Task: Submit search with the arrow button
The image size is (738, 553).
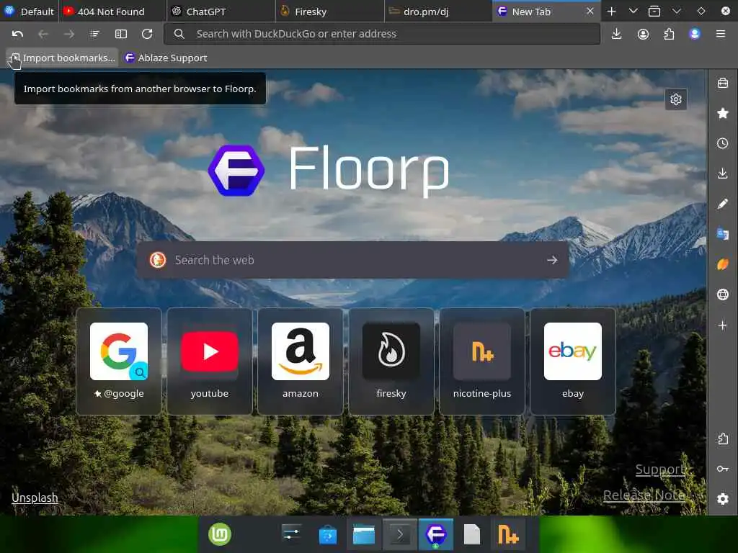Action: (x=552, y=260)
